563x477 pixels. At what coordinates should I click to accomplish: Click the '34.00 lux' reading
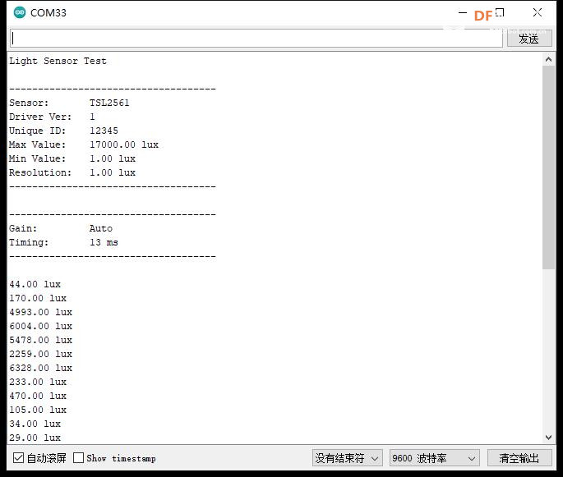[35, 424]
